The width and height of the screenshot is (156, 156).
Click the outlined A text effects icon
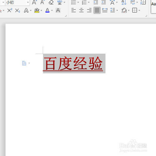tap(26, 10)
